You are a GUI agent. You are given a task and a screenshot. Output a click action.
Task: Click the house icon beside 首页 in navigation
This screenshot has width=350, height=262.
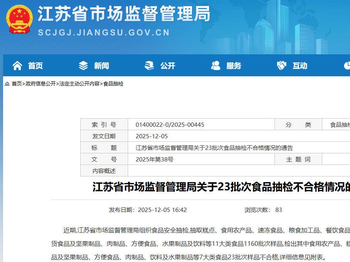coord(17,66)
